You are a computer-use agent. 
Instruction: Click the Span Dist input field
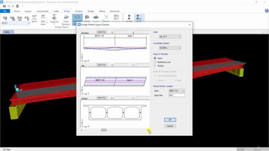177,95
